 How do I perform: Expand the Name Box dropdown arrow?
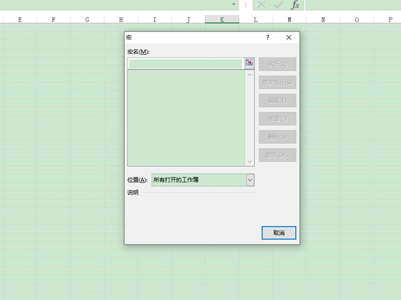tap(233, 5)
